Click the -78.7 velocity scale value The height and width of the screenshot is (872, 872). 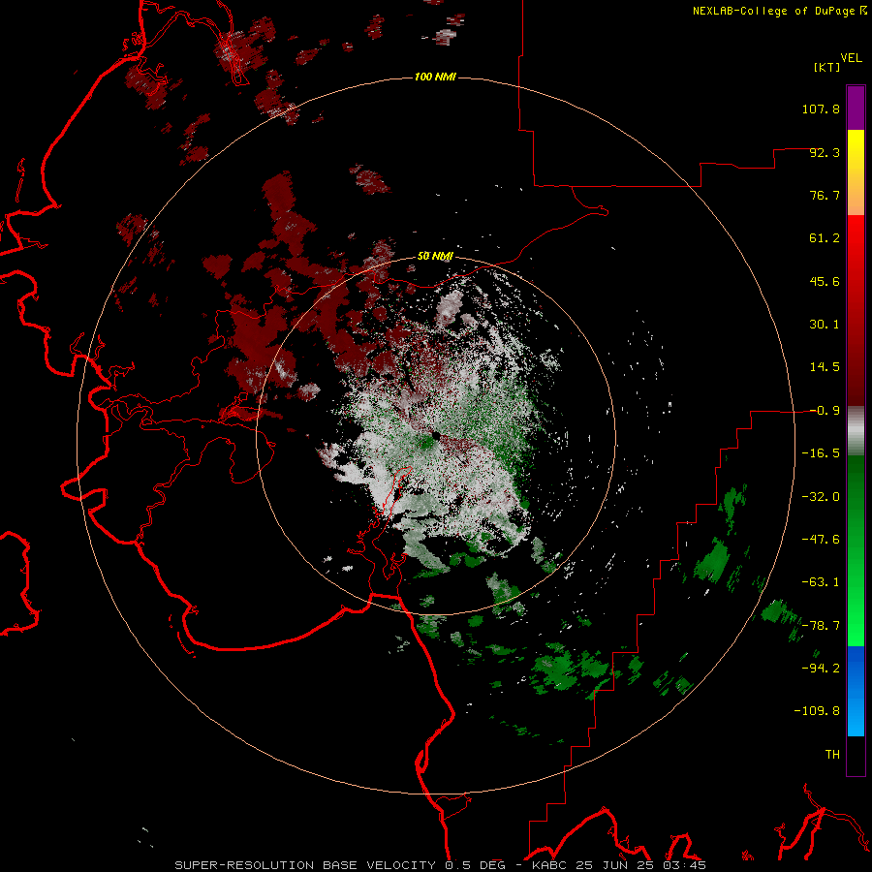click(x=821, y=626)
